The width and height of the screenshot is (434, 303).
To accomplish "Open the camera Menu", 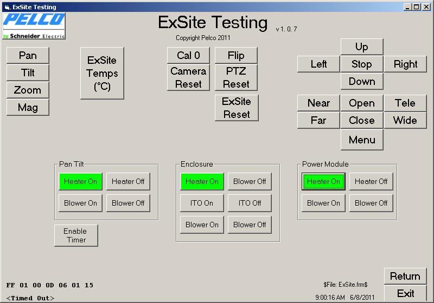I will click(x=362, y=140).
